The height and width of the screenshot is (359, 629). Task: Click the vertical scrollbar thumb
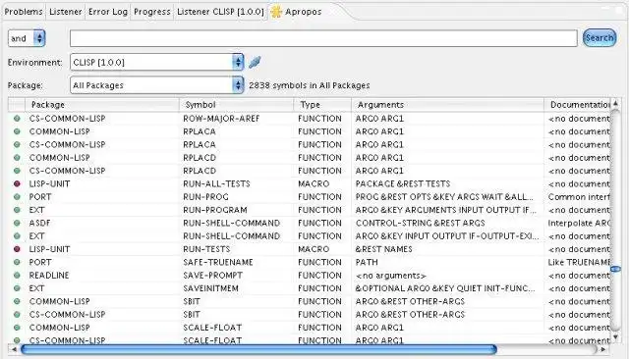615,269
